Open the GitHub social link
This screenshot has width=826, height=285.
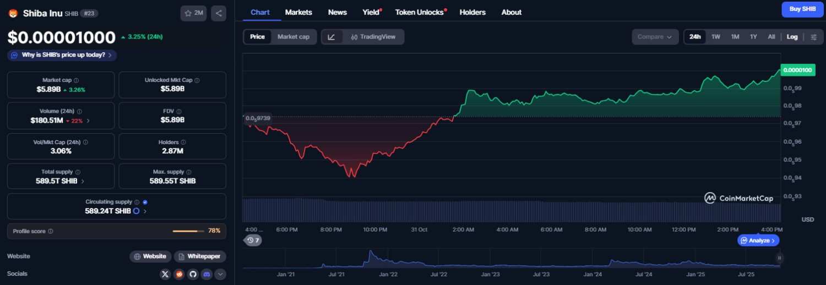click(193, 273)
